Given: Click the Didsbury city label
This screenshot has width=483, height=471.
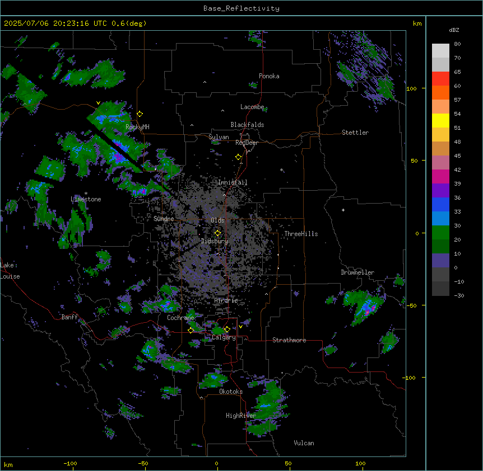Looking at the screenshot, I should (215, 241).
